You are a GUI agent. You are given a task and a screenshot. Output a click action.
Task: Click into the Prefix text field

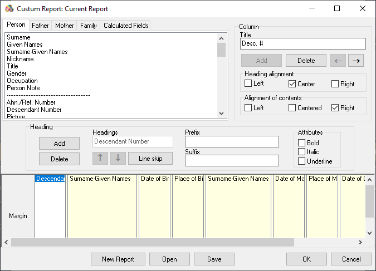pos(232,142)
